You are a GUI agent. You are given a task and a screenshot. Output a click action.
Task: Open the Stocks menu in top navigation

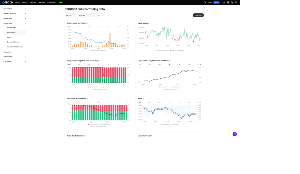[25, 2]
